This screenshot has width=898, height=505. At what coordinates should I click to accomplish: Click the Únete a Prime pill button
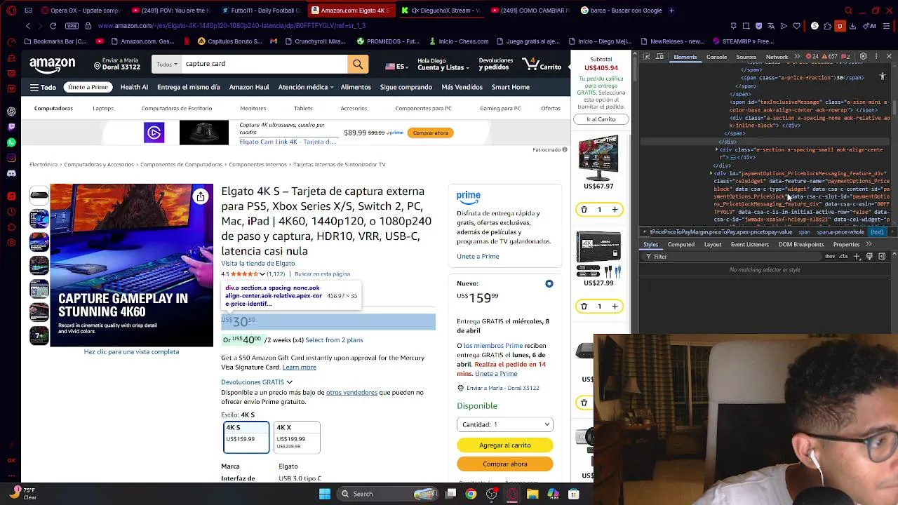point(88,88)
